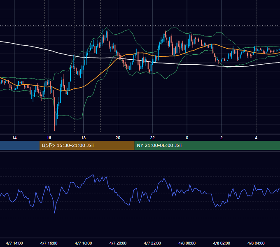The image size is (280, 247).
Task: Click the 14 hour axis label
Action: pos(14,138)
